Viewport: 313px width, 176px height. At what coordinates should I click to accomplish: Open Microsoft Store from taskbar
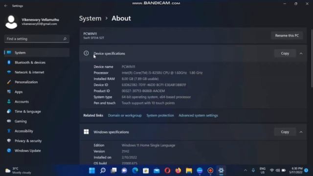[146, 171]
